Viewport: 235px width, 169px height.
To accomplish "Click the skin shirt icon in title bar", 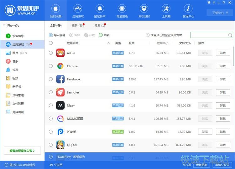I will pyautogui.click(x=209, y=3).
